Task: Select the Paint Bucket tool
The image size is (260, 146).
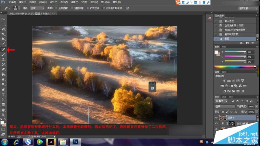Action: click(x=3, y=74)
